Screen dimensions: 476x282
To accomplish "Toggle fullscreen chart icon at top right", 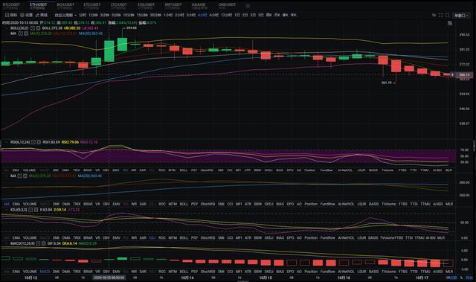I will [x=440, y=15].
